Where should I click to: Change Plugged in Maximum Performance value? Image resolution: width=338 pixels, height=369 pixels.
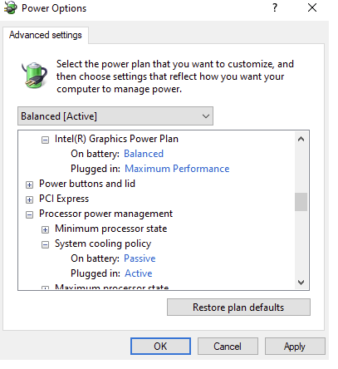pyautogui.click(x=177, y=169)
